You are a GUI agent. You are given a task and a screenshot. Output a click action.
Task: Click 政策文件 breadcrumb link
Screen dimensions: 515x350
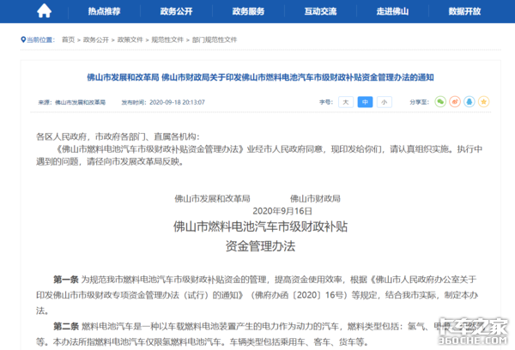pyautogui.click(x=130, y=39)
